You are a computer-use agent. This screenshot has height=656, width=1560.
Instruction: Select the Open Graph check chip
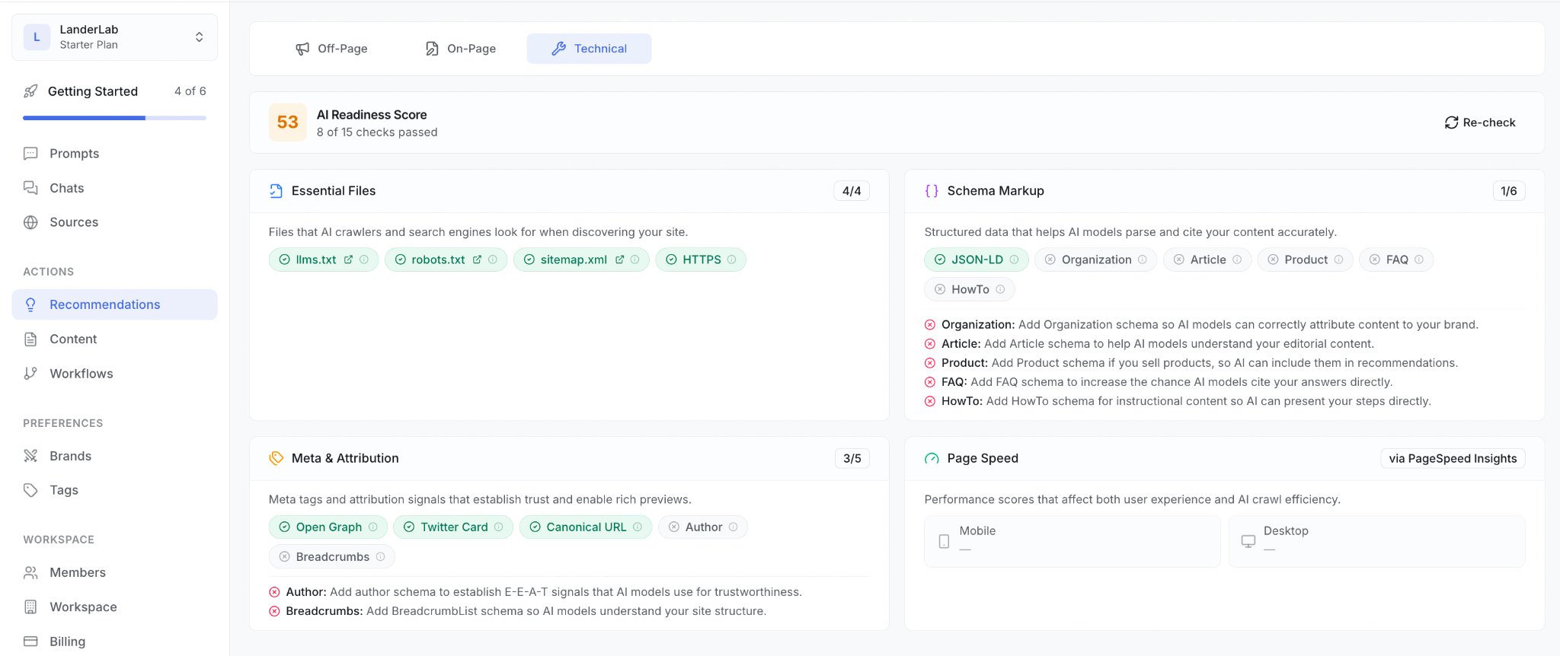point(328,527)
